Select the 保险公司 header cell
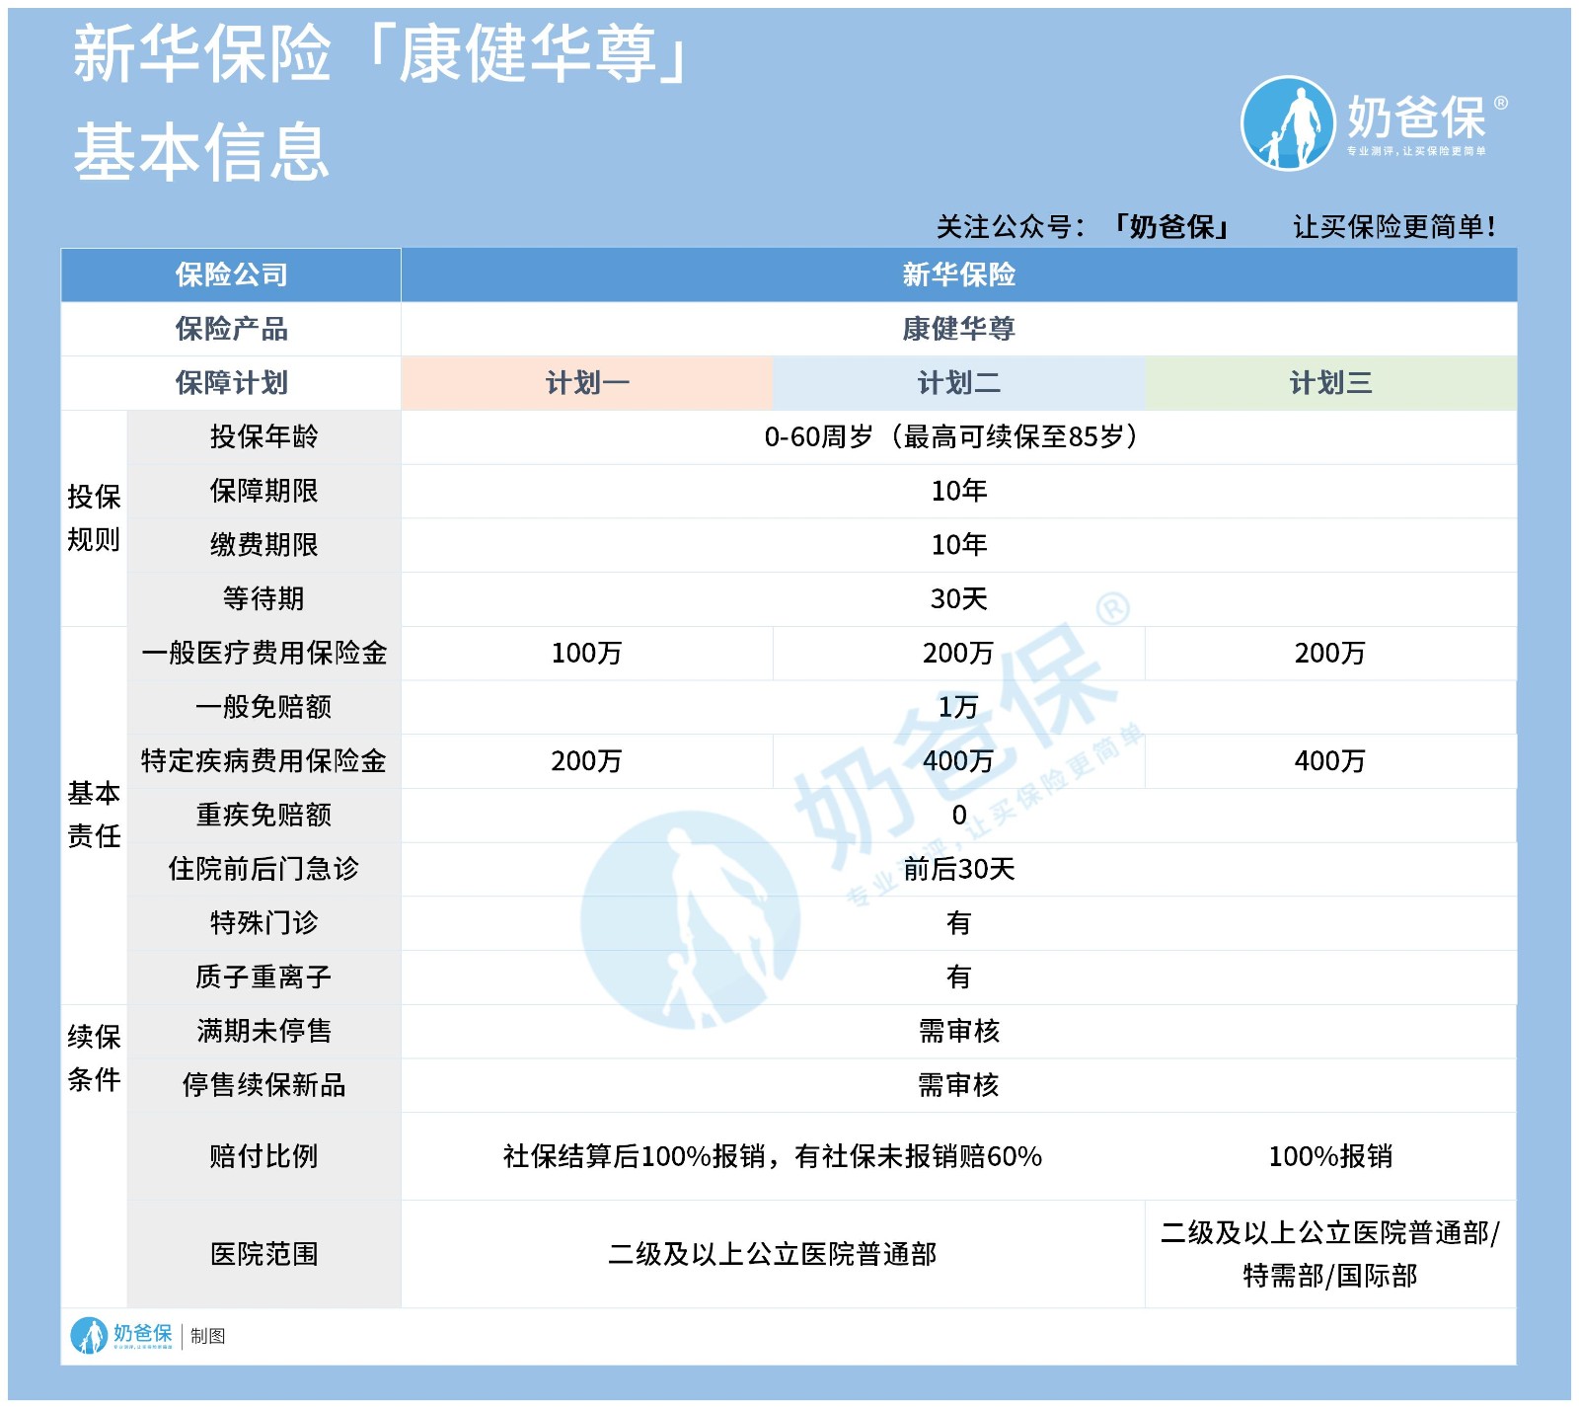The image size is (1579, 1408). 231,274
